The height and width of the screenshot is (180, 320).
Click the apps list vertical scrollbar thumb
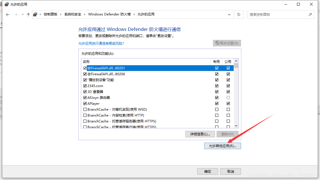(236, 66)
